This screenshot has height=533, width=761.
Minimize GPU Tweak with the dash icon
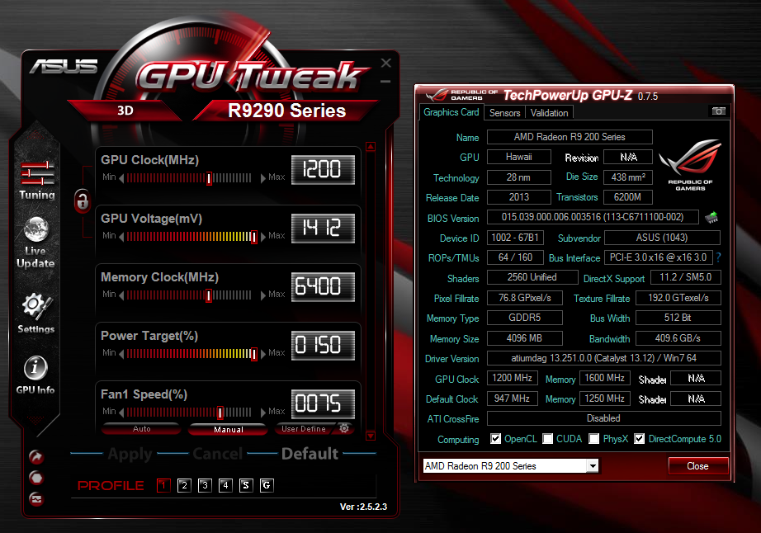pyautogui.click(x=385, y=82)
